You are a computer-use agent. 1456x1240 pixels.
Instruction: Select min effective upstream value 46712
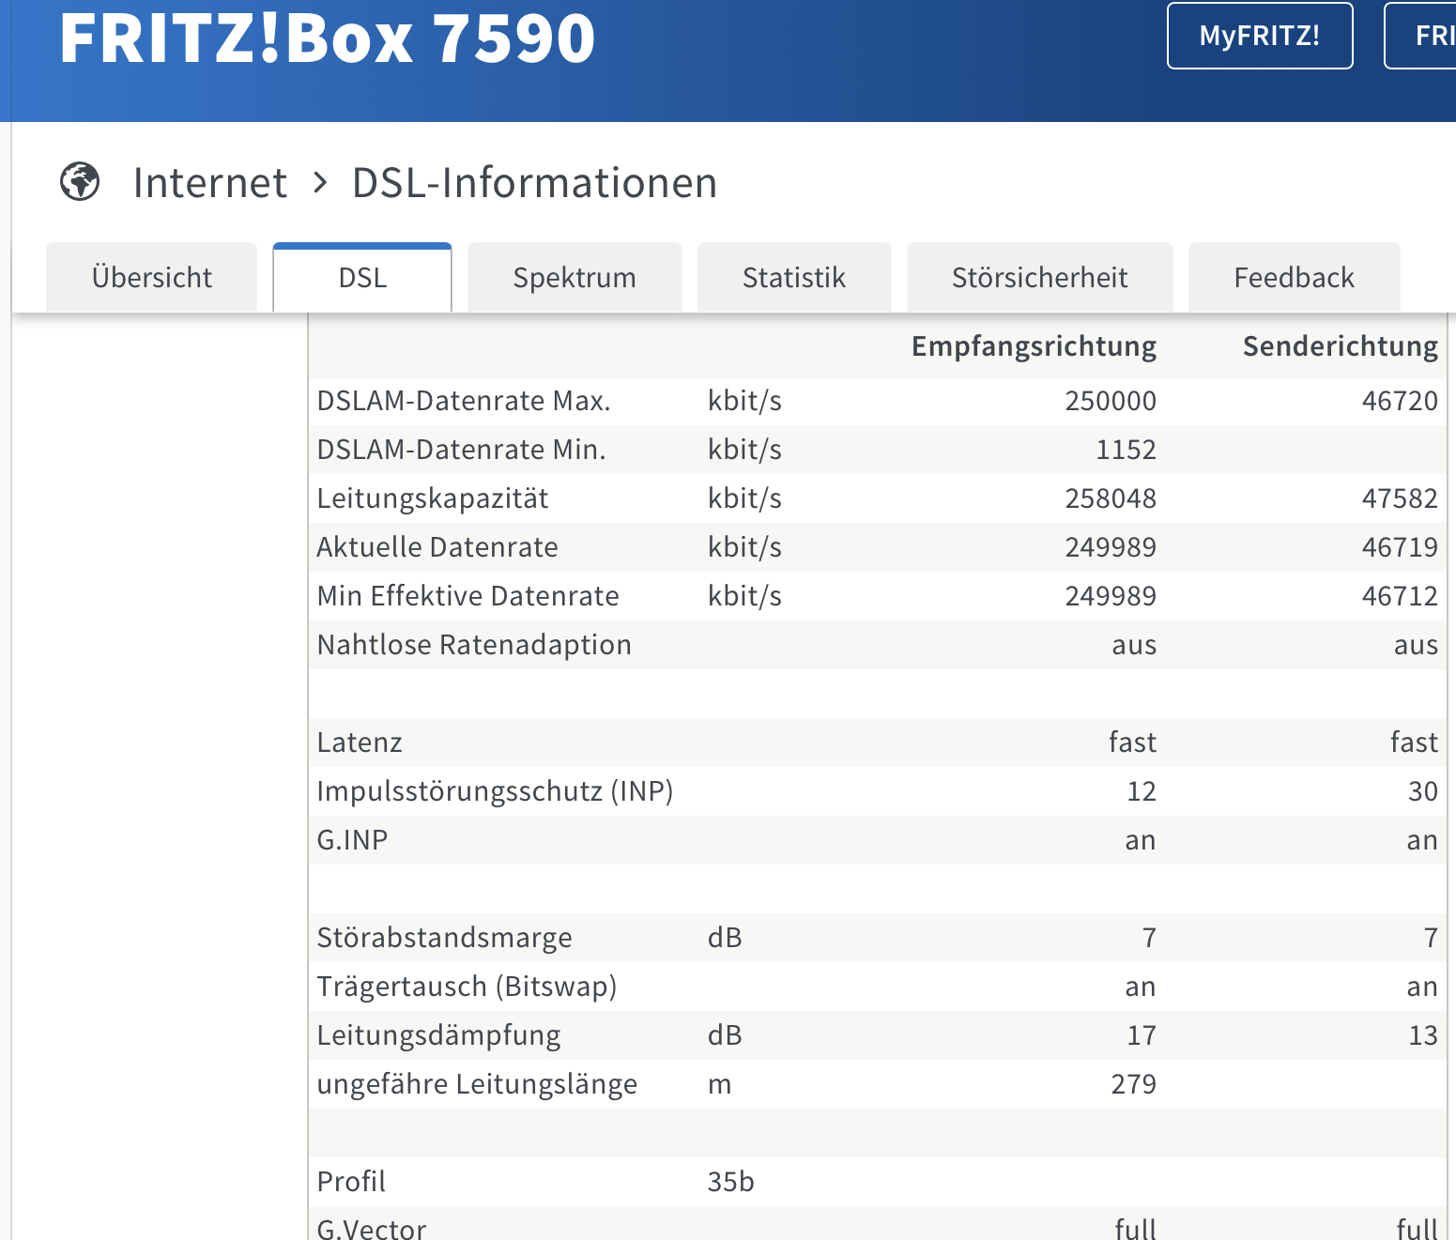1400,596
